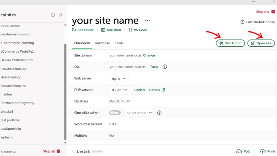Select the test portfolio site
Image resolution: width=277 pixels, height=156 pixels.
click(10, 120)
